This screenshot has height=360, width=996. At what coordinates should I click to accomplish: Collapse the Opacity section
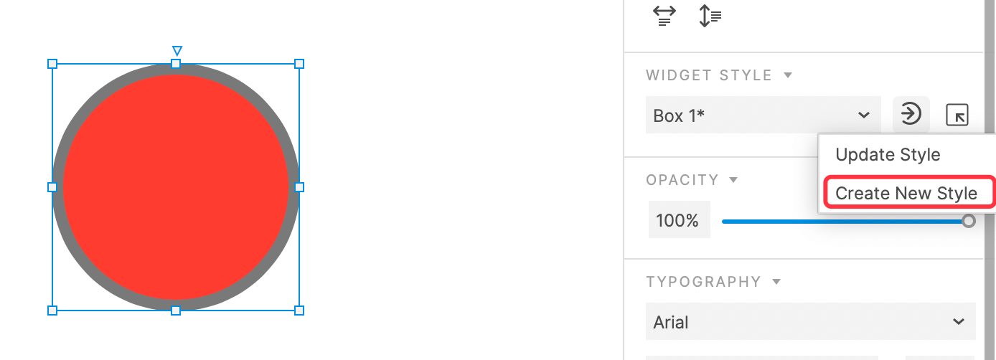pos(733,180)
